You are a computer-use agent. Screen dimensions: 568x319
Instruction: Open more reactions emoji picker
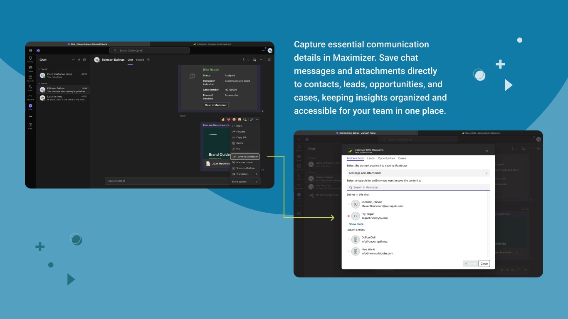245,120
